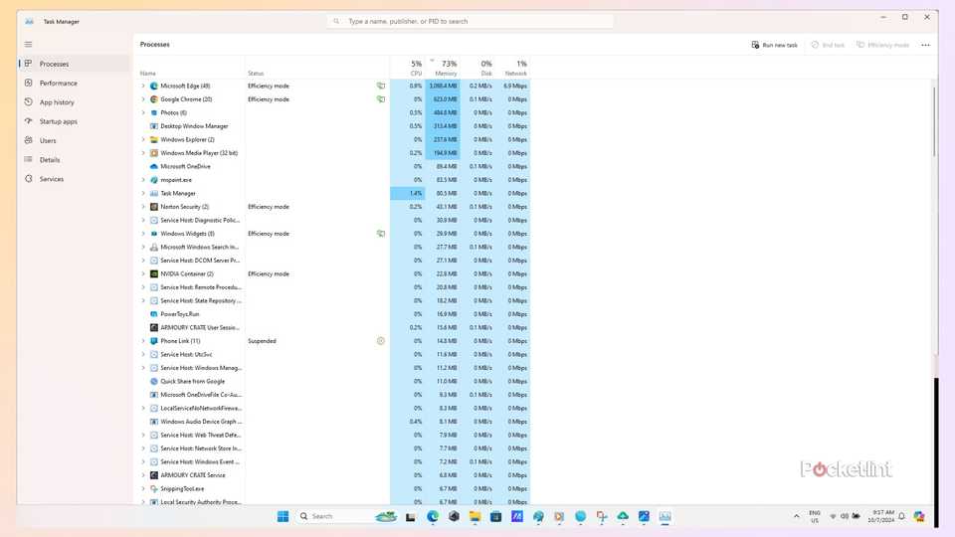Open Copilot from the taskbar corner
This screenshot has width=955, height=537.
(x=919, y=516)
